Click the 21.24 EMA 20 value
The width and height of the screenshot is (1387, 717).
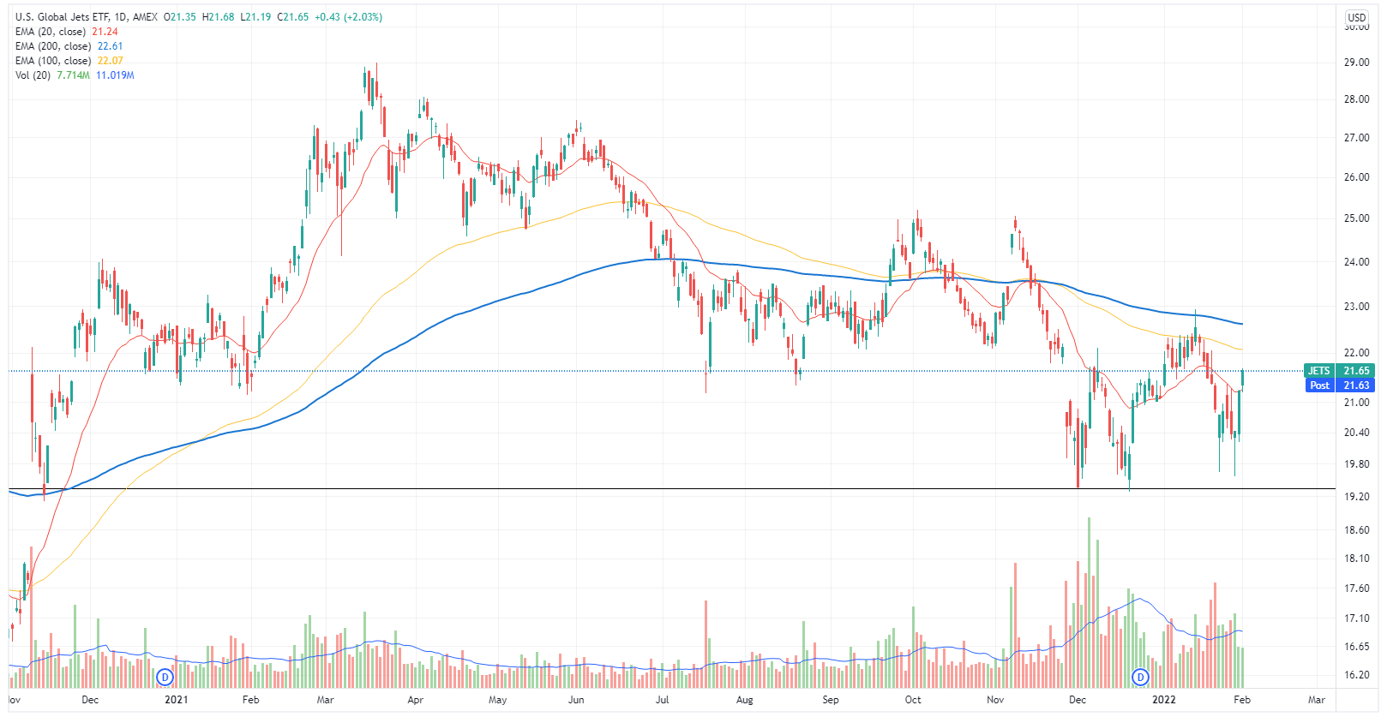105,32
